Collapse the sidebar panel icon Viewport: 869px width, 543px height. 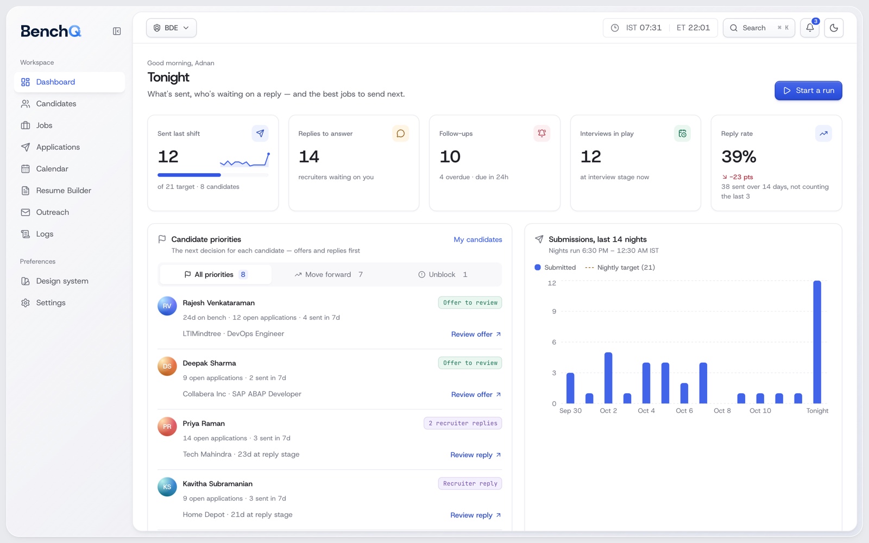(x=117, y=31)
